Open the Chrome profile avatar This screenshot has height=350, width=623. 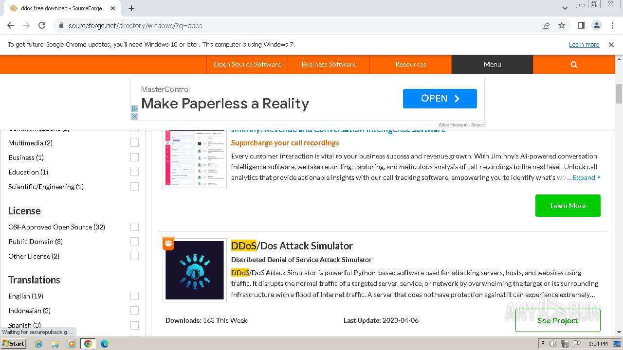pos(597,25)
